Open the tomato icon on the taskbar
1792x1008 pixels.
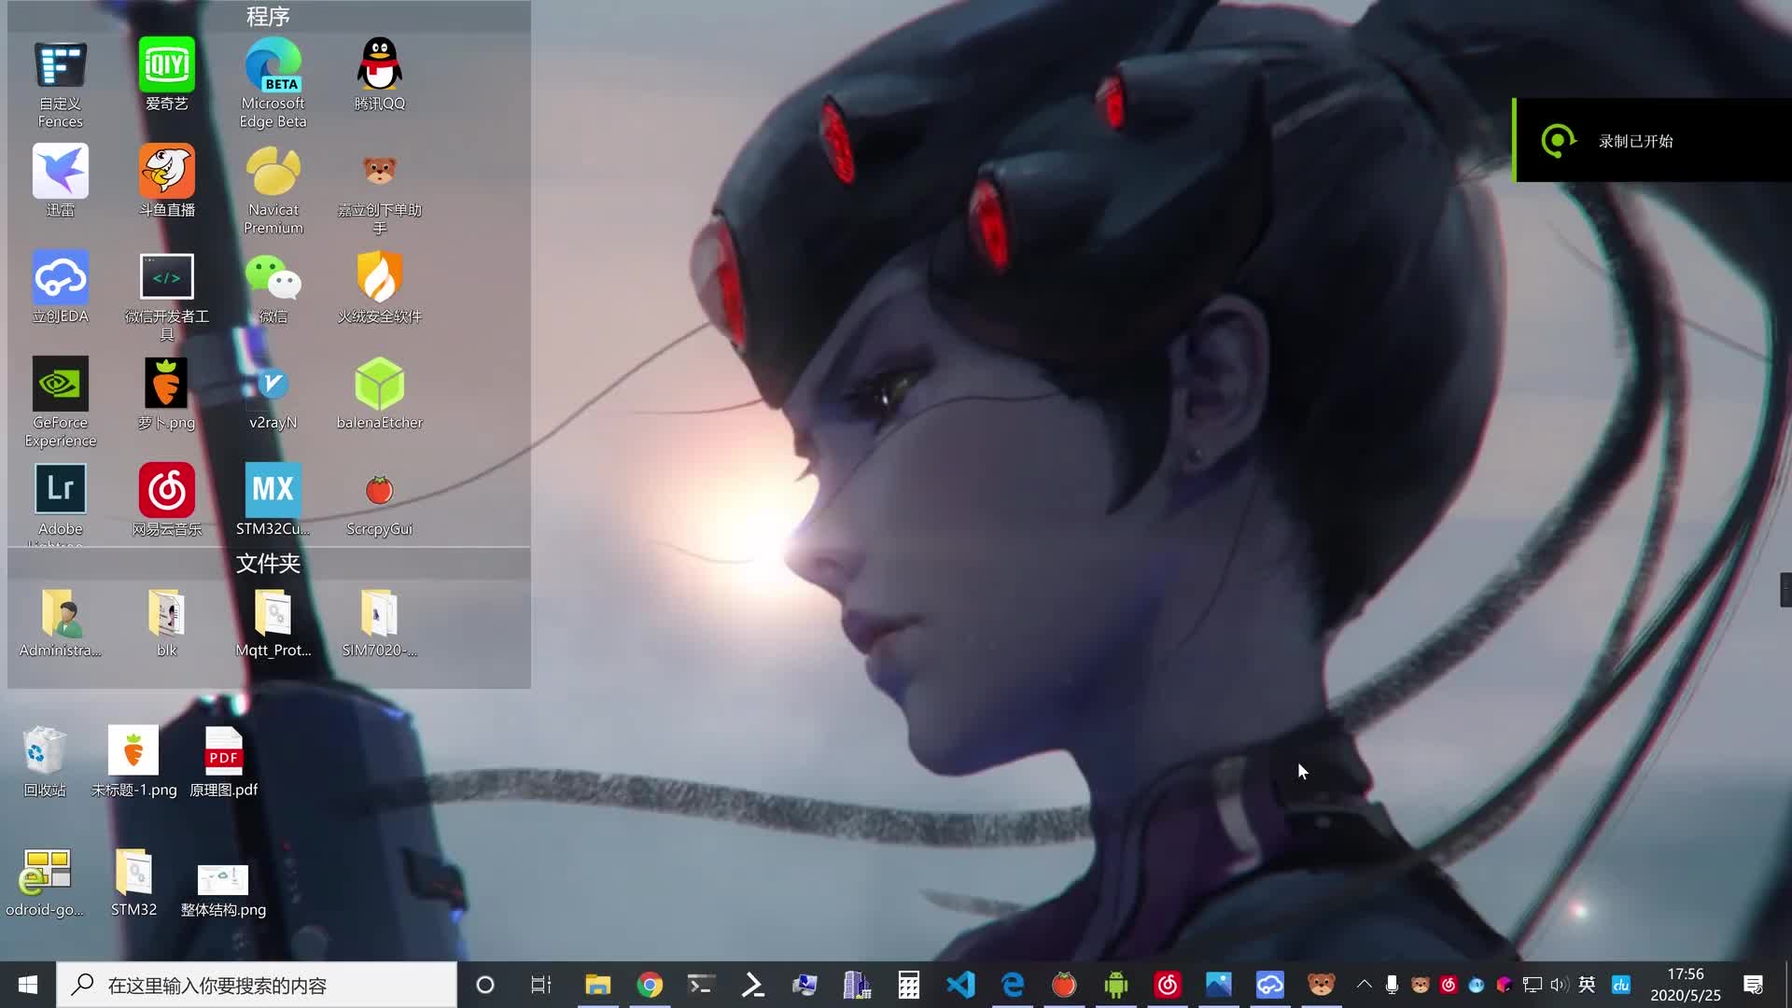click(1064, 985)
